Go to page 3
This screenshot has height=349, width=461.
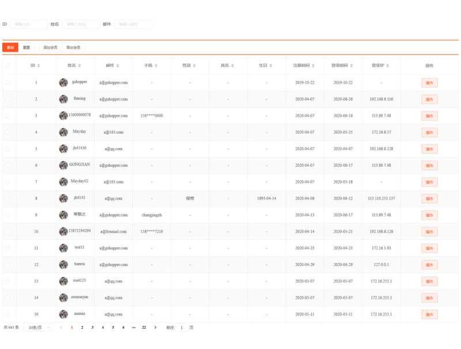click(x=92, y=328)
